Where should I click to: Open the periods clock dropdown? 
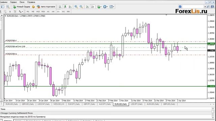[105, 7]
